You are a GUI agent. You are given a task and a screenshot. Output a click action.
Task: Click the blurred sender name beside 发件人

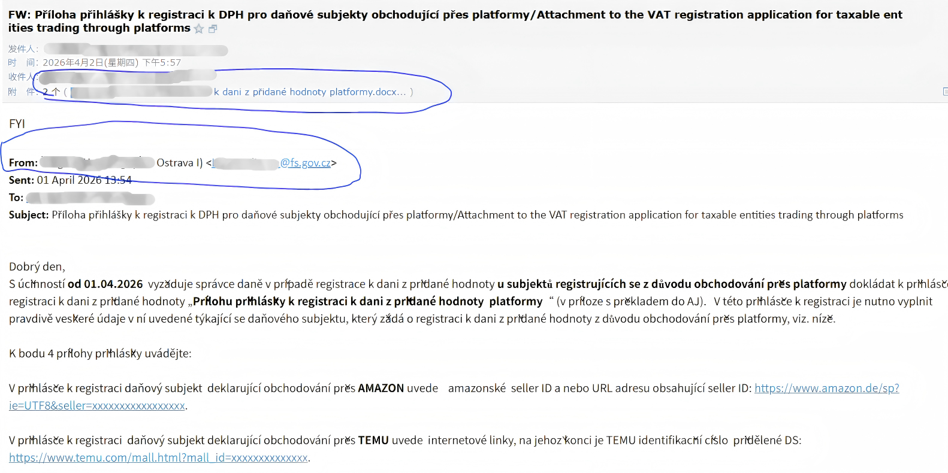point(135,50)
